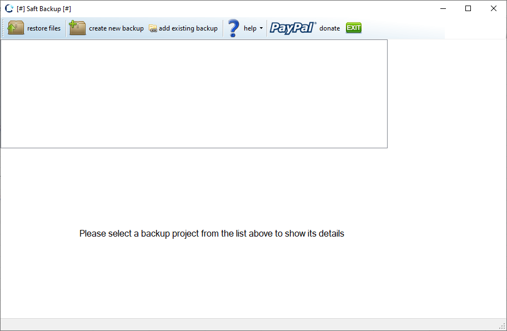Click the "restore files" label
The width and height of the screenshot is (507, 331).
(x=44, y=28)
